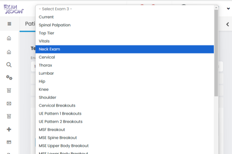This screenshot has height=154, width=232.
Task: Toggle the hamburger sidebar menu
Action: (9, 24)
